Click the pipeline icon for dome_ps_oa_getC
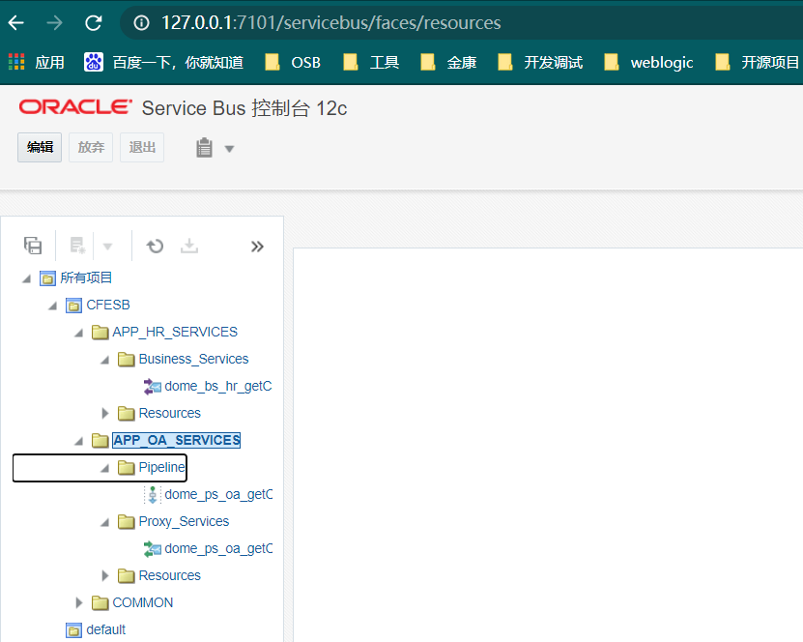The height and width of the screenshot is (642, 803). 152,495
